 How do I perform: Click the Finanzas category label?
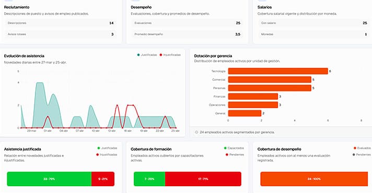pos(219,96)
